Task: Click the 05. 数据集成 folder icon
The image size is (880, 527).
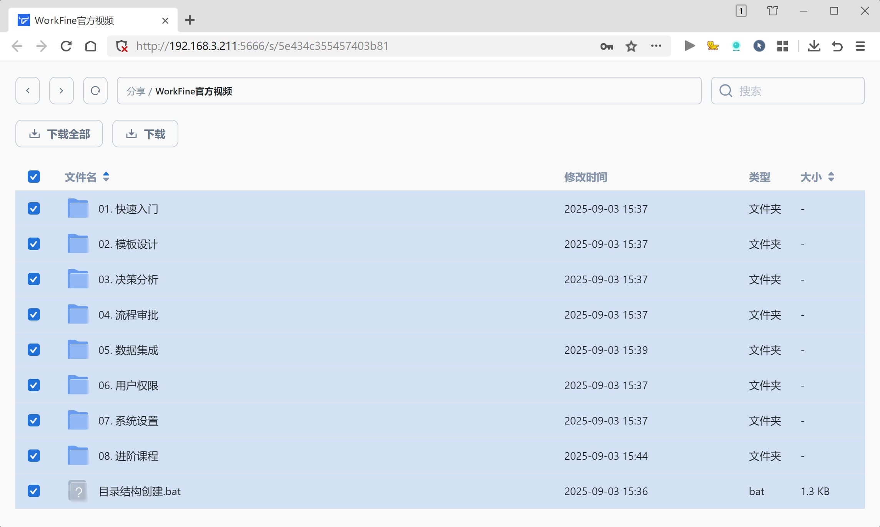Action: click(x=78, y=350)
